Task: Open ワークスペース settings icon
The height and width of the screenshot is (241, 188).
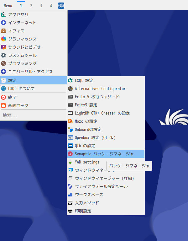Action: tap(70, 195)
